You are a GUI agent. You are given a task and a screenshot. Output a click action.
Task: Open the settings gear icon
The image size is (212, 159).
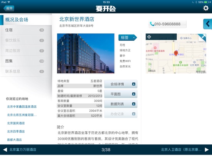[205, 8]
